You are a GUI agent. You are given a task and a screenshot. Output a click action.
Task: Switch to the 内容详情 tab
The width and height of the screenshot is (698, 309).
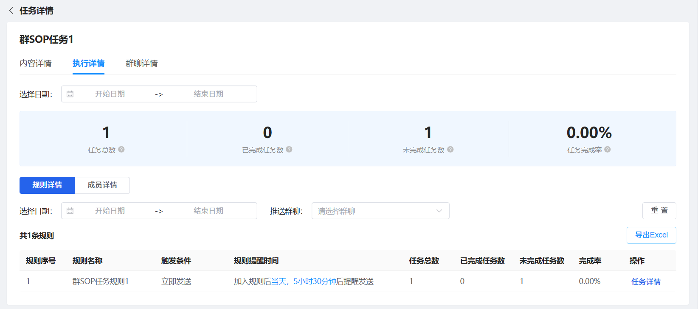click(x=36, y=63)
